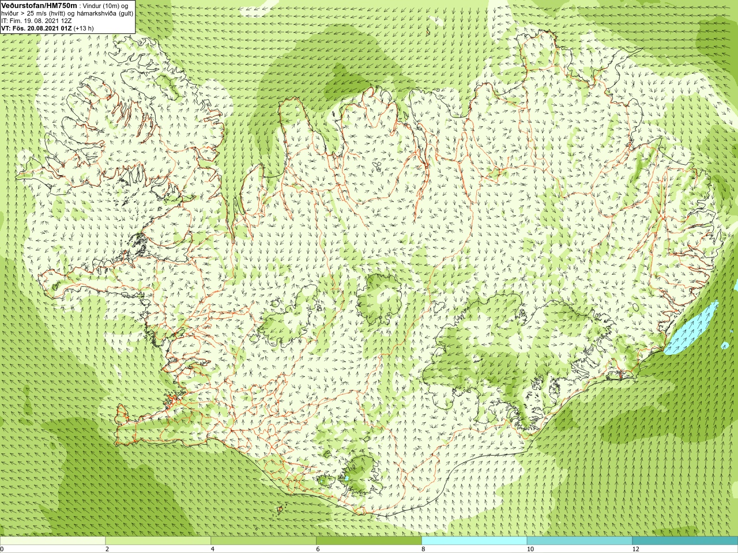
Task: Click the medium green 4–6 m/s legend swatch
Action: [x=263, y=541]
